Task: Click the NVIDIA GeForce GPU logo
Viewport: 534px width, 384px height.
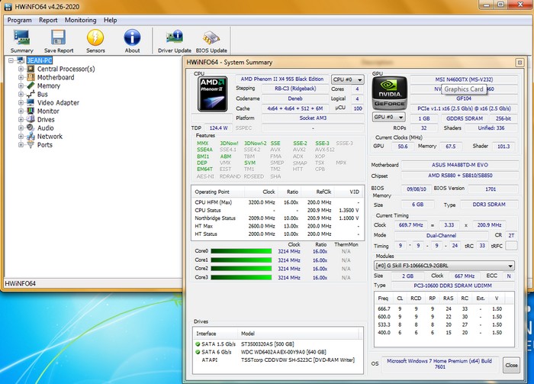Action: point(389,92)
